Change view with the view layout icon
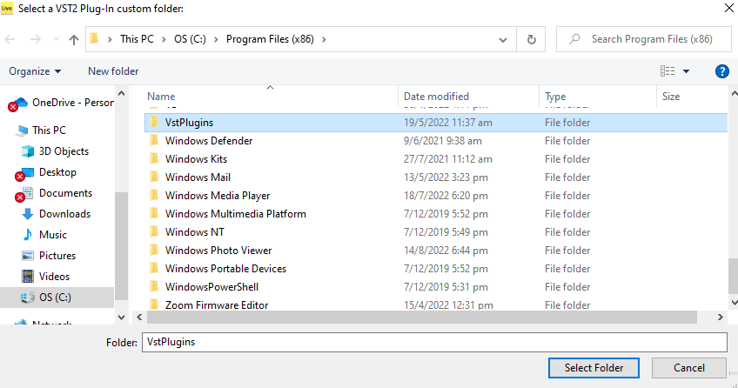The height and width of the screenshot is (388, 738). tap(668, 71)
